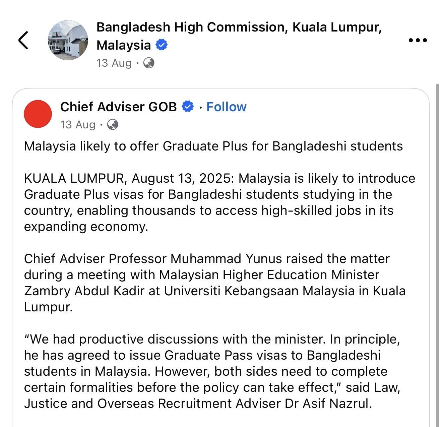Click the vertical scrollbar on the right edge
The image size is (442, 427).
point(437,235)
